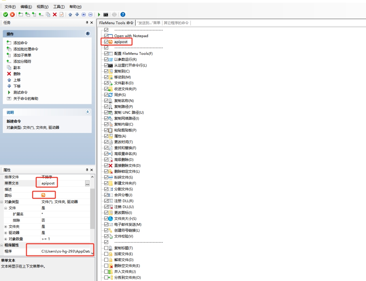Image resolution: width=366 pixels, height=281 pixels.
Task: Click 添加子菜单 in the operations list
Action: 22,55
